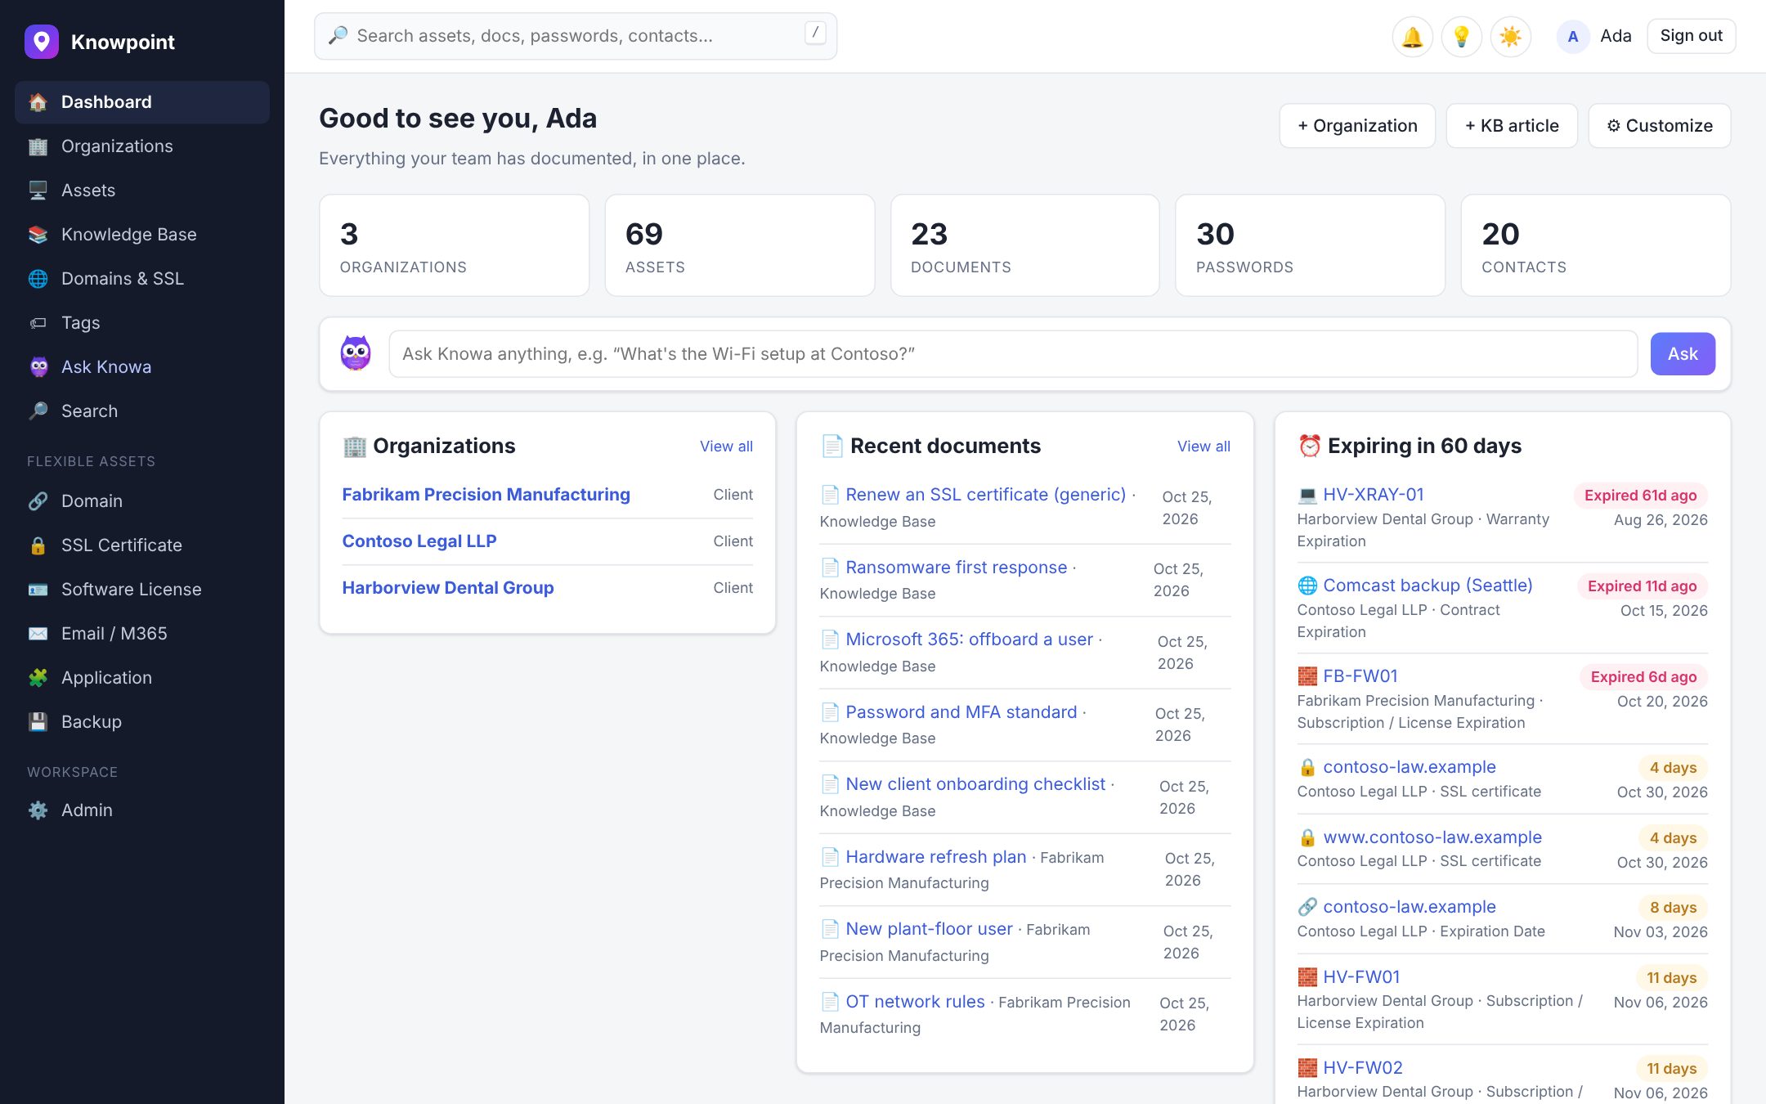Click the Application puzzle-piece icon
This screenshot has width=1766, height=1104.
(38, 678)
